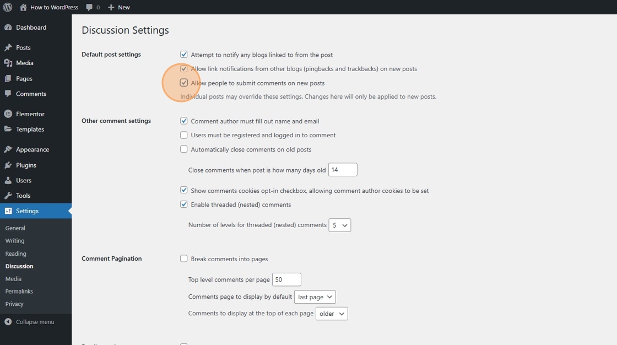
Task: Click the Media library icon in main menu
Action: [x=8, y=63]
